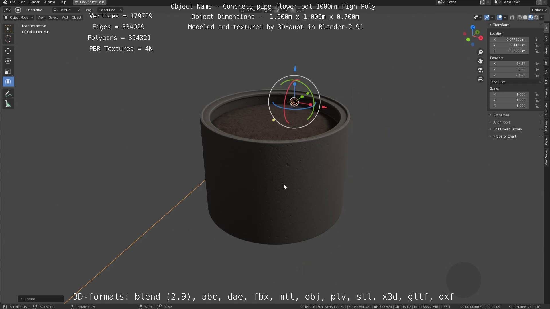Open the Options dropdown
Screen dimensions: 550x309
pyautogui.click(x=539, y=10)
